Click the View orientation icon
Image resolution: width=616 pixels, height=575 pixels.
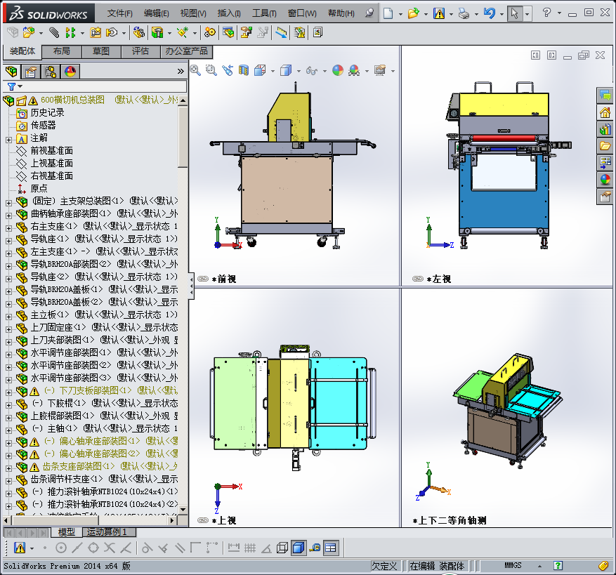pos(260,70)
